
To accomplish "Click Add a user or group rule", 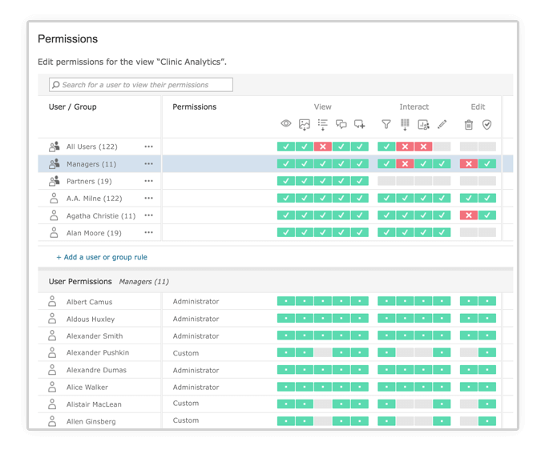I will (x=102, y=257).
